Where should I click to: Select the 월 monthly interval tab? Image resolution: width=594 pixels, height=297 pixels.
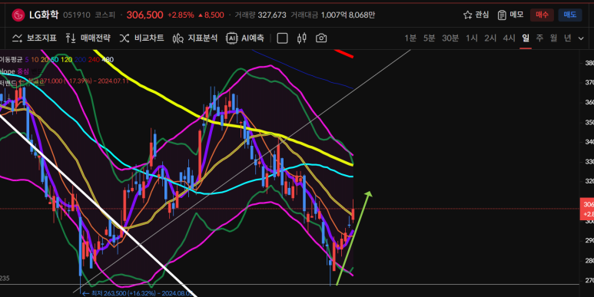point(553,38)
